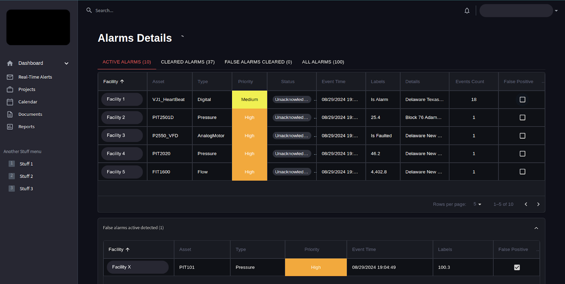Click the logo box in sidebar
The image size is (565, 284).
(38, 27)
